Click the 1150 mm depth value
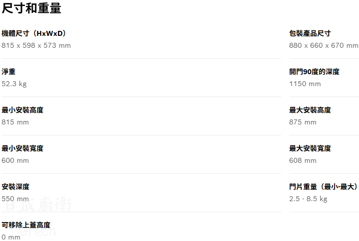359x241 pixels. [305, 84]
